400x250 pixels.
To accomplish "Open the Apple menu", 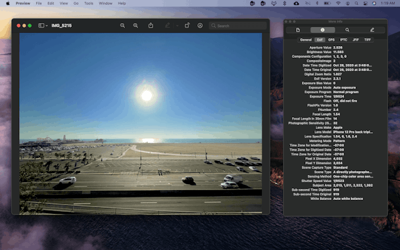I will pyautogui.click(x=8, y=3).
